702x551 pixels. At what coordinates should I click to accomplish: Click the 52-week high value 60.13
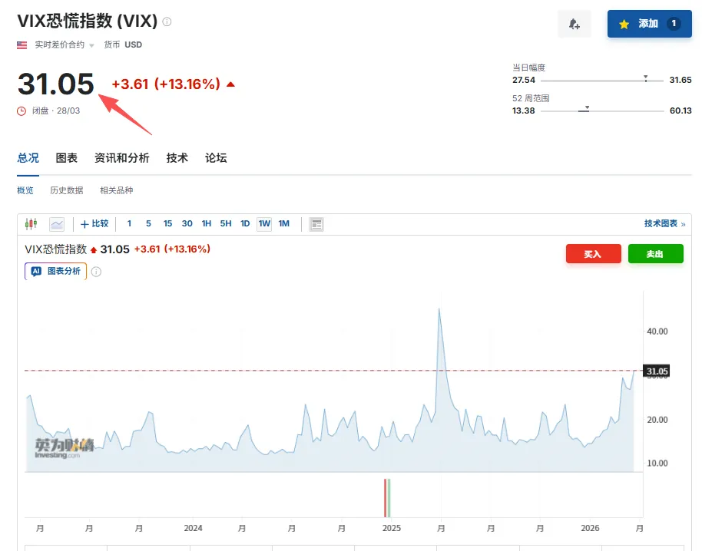click(680, 111)
